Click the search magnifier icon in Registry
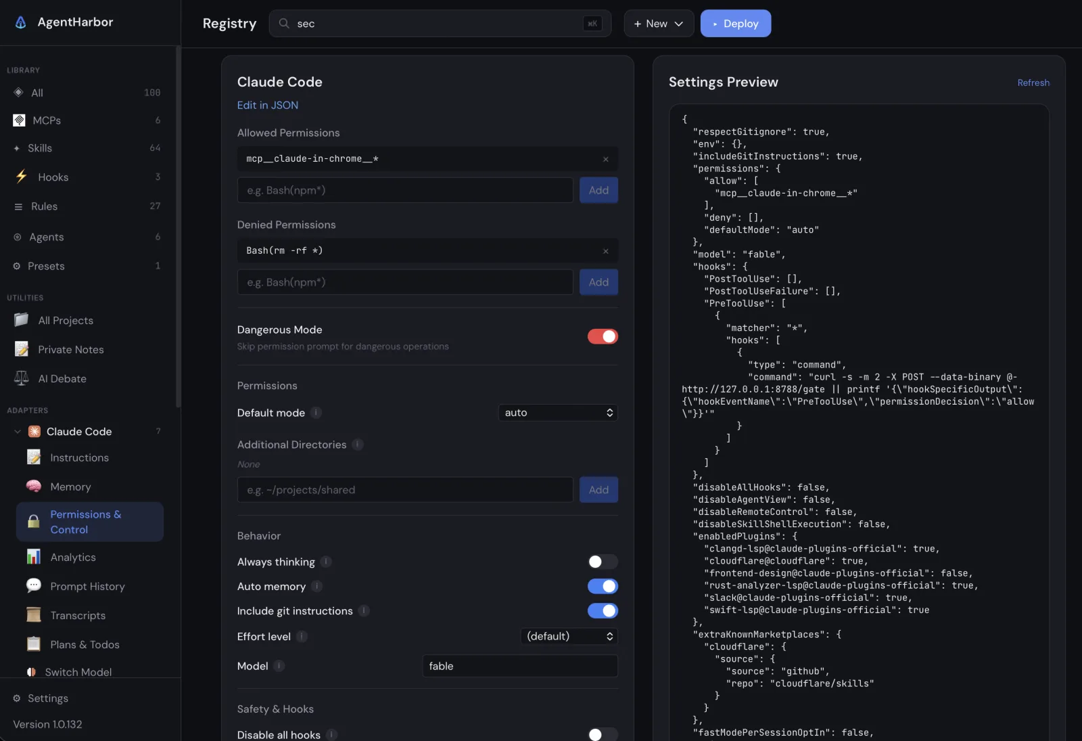Screen dimensions: 1082x741 click(x=284, y=23)
